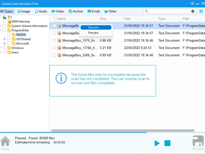The width and height of the screenshot is (205, 154).
Task: Click the Microsoft folder icon
Action: pos(14,43)
